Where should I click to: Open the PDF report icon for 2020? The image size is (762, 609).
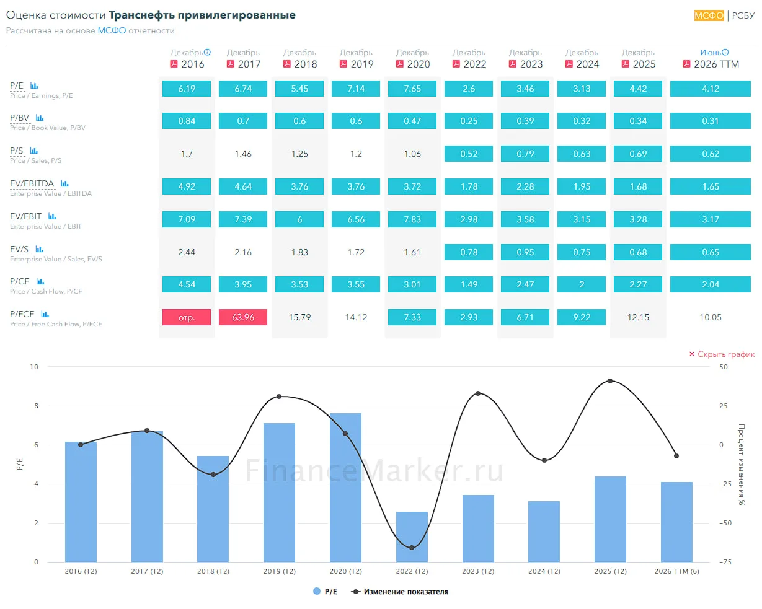(x=400, y=64)
